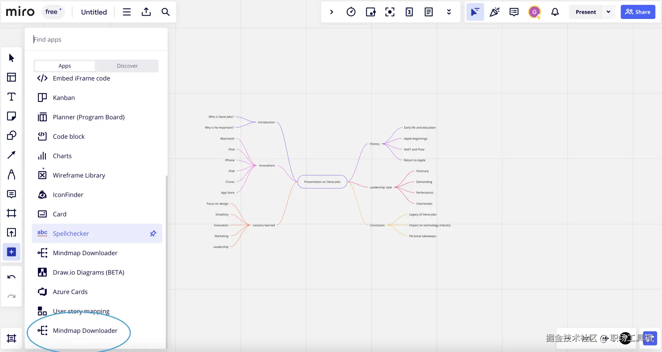Select the Pen tool
Screen dimensions: 662x352
[x=11, y=174]
